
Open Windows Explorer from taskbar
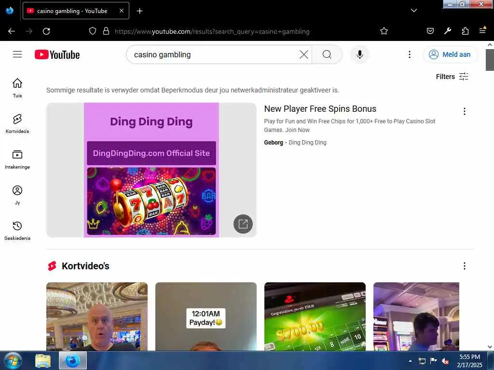(x=43, y=361)
